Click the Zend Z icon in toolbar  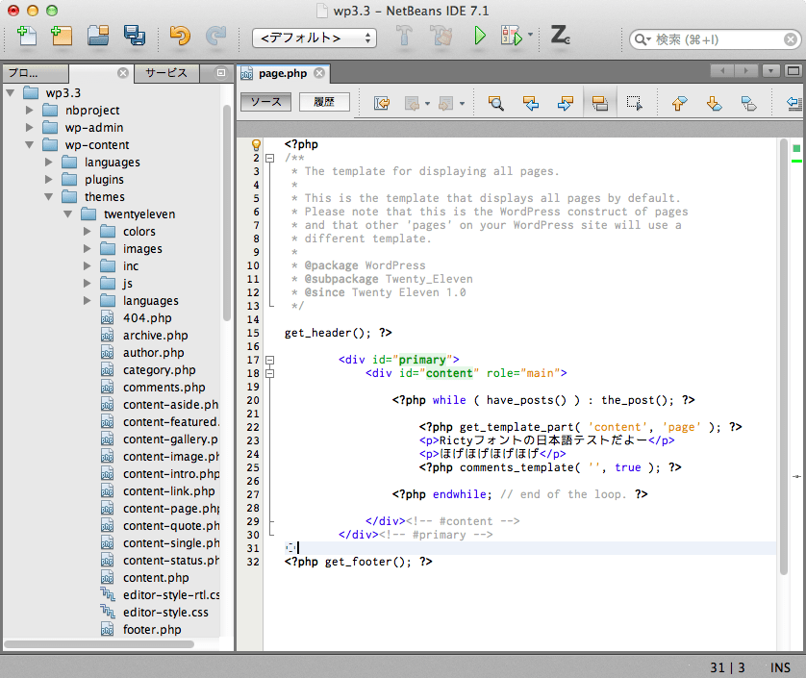[560, 35]
